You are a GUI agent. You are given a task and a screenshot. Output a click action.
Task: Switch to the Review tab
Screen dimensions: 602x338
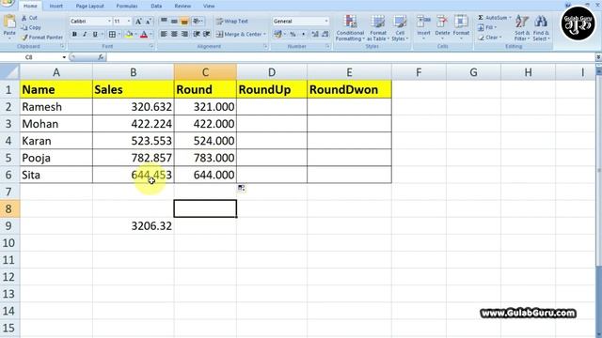tap(182, 7)
